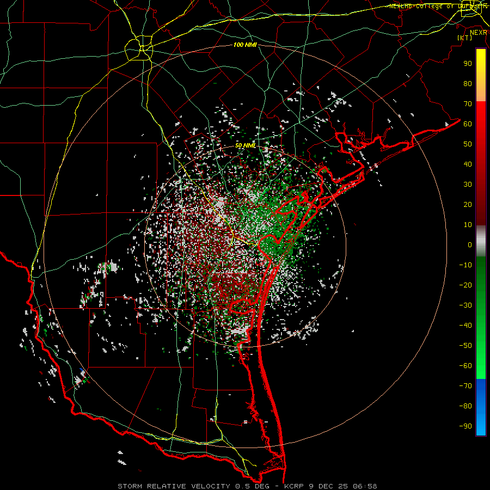The height and width of the screenshot is (490, 490).
Task: Select the 90 value on velocity scale
Action: tap(468, 64)
